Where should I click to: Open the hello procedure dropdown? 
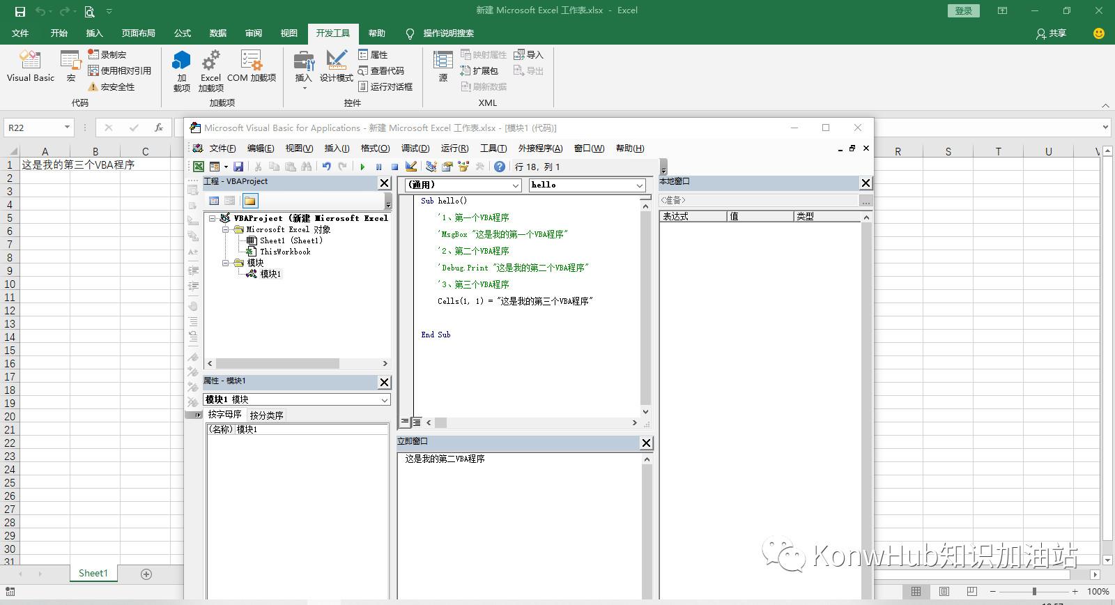pyautogui.click(x=639, y=185)
